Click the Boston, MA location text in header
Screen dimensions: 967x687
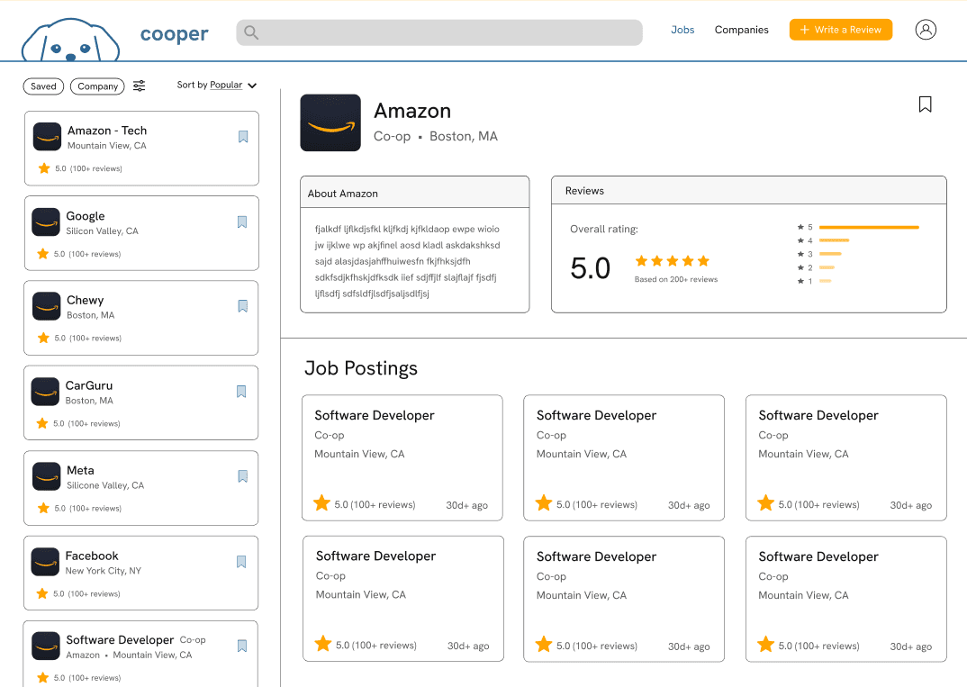click(x=463, y=136)
